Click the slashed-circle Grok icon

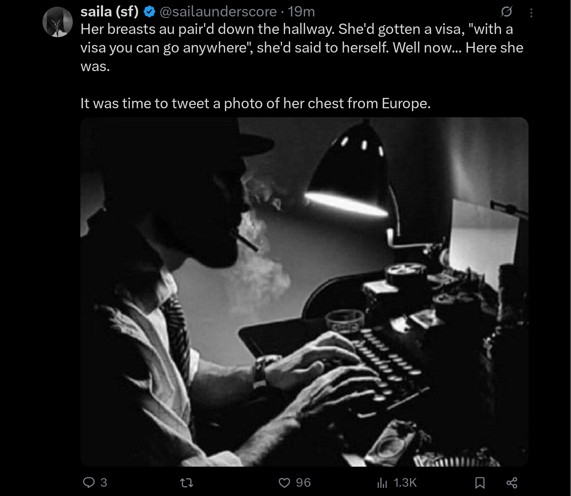click(506, 12)
